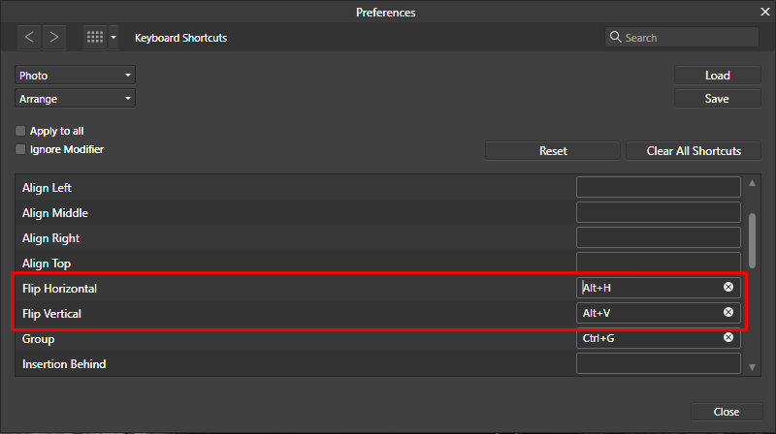
Task: Click the Load button
Action: [718, 76]
